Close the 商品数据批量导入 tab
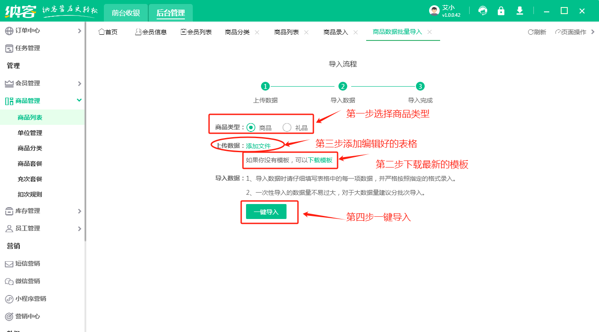The height and width of the screenshot is (332, 599). coord(430,32)
